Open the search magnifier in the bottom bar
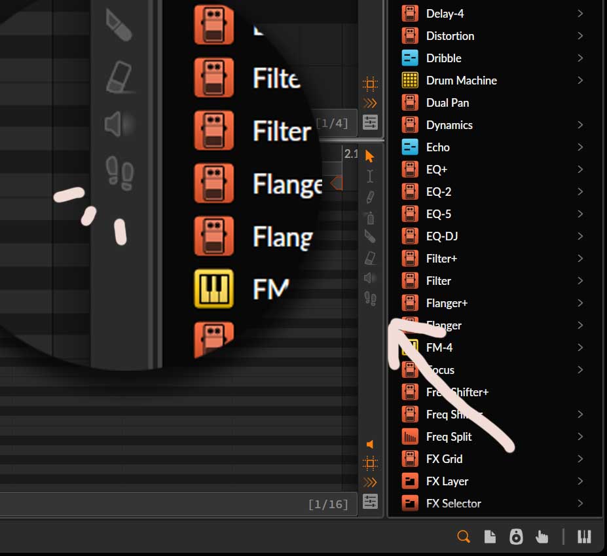This screenshot has height=556, width=607. point(464,536)
